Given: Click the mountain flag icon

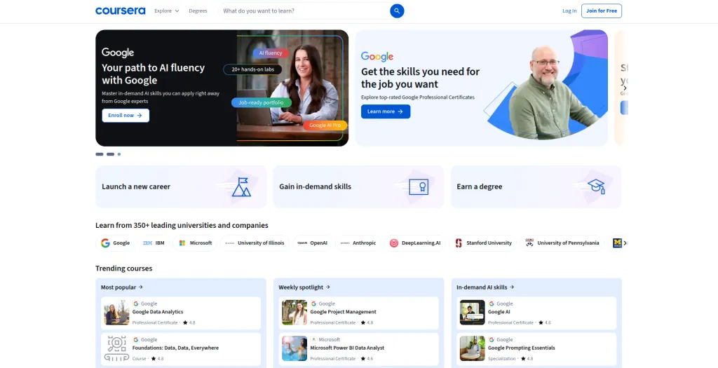Looking at the screenshot, I should tap(241, 186).
